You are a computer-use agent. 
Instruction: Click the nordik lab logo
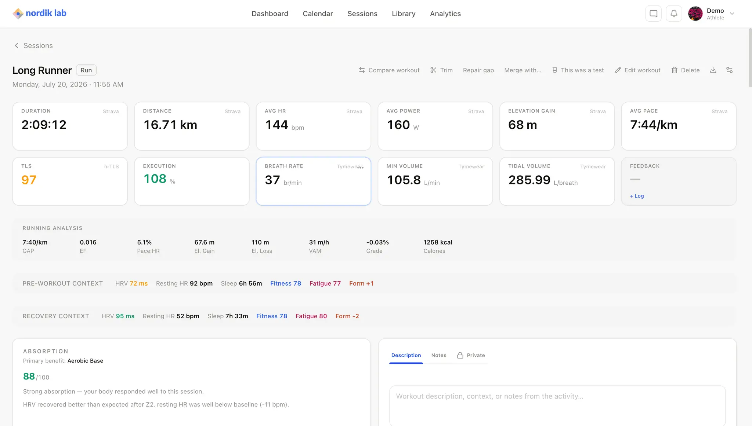pos(39,14)
